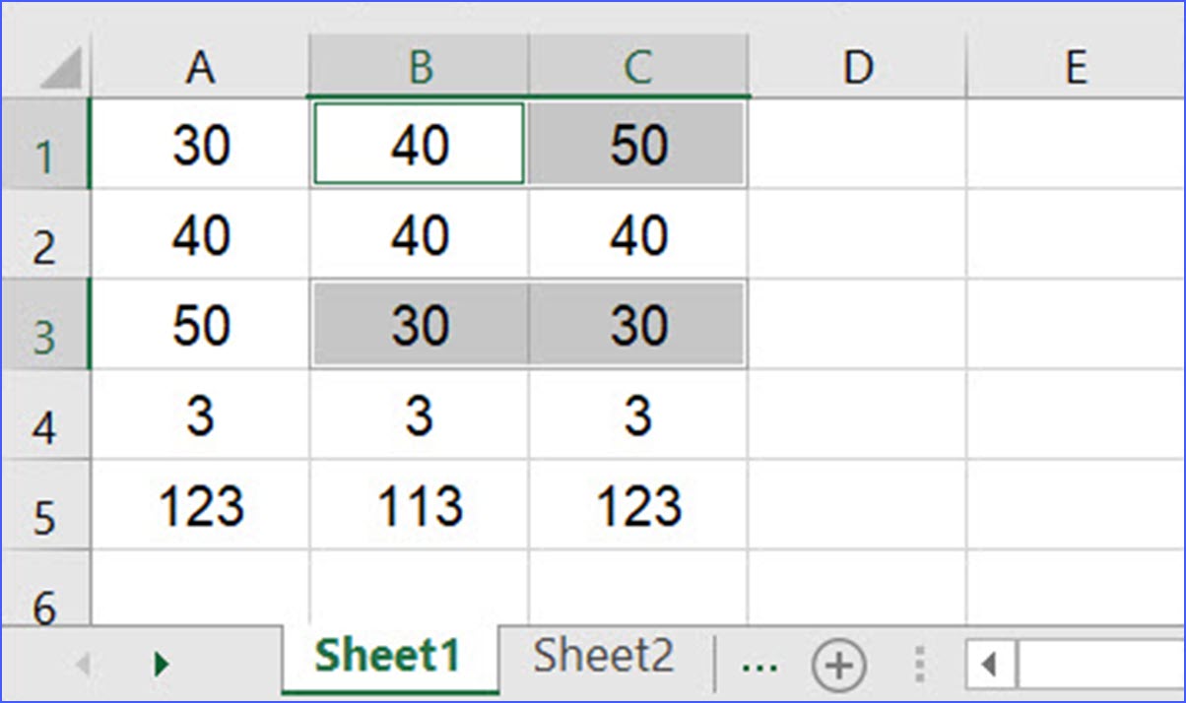Viewport: 1186px width, 703px height.
Task: Select column header E
Action: pyautogui.click(x=1076, y=67)
